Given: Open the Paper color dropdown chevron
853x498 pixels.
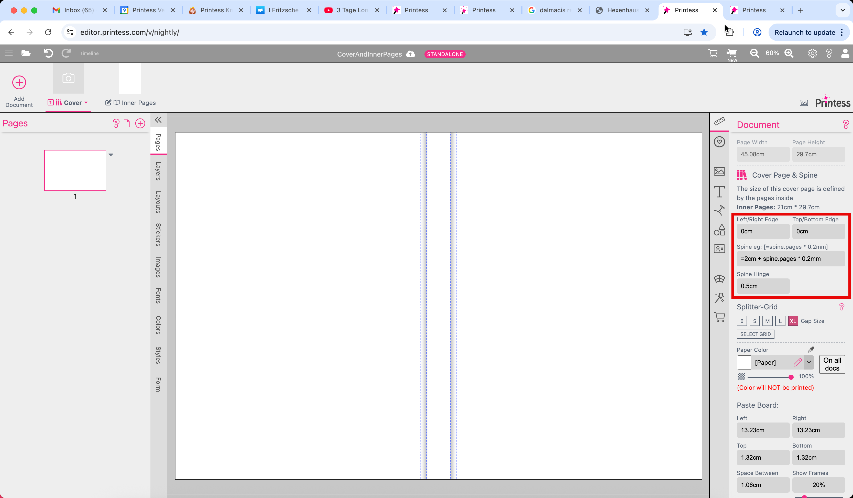Looking at the screenshot, I should 809,362.
